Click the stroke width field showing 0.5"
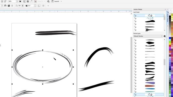Image resolution: width=173 pixels, height=97 pixels. 31,6
